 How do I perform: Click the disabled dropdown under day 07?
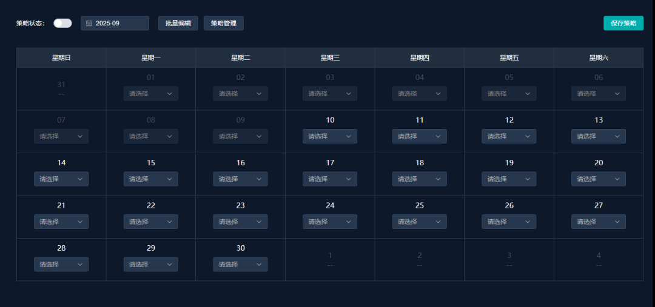pos(61,136)
